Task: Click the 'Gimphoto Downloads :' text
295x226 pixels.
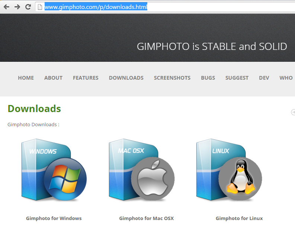Action: click(x=33, y=124)
